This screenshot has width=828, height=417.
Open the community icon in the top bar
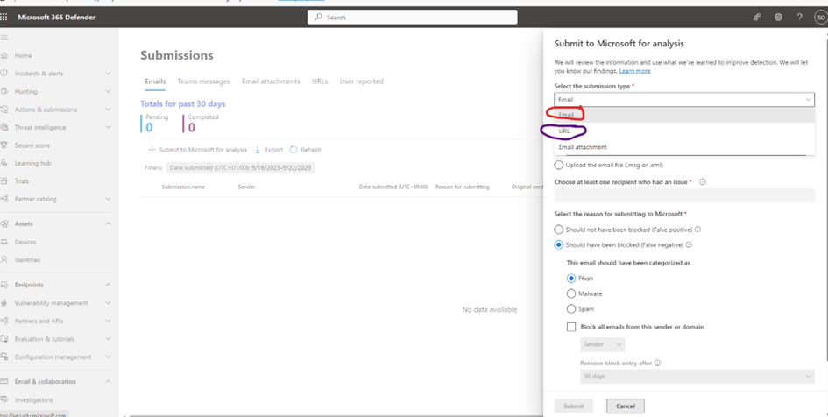[757, 17]
